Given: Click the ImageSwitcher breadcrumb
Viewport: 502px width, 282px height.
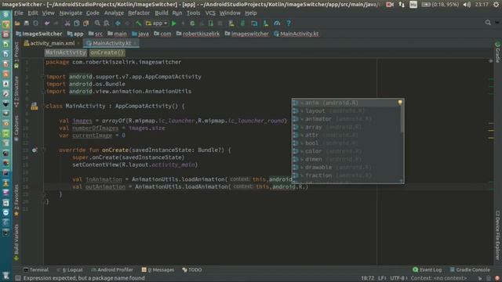Looking at the screenshot, I should (x=39, y=34).
